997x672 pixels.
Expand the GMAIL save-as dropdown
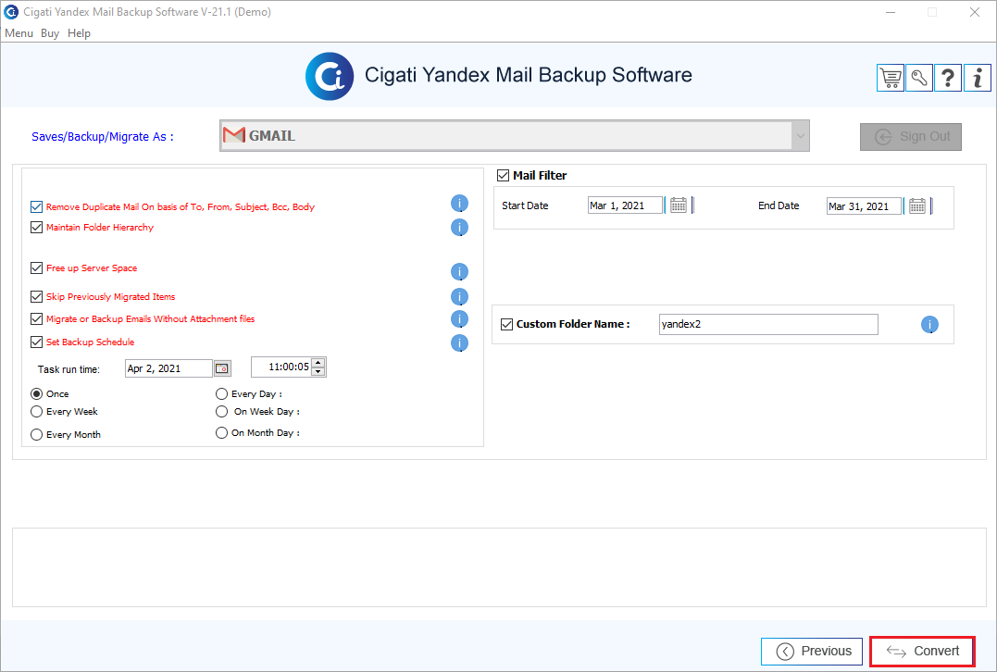pos(800,135)
